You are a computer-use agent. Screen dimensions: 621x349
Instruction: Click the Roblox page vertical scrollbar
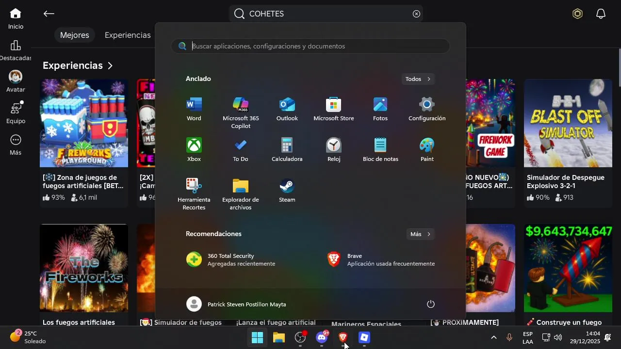620,68
